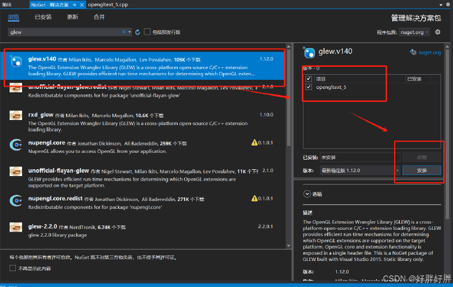The width and height of the screenshot is (453, 287).
Task: Select the unofficial-flayan-glew package title
Action: pyautogui.click(x=58, y=170)
